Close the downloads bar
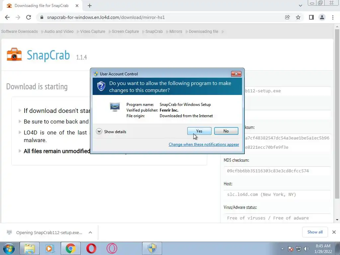Image resolution: width=340 pixels, height=255 pixels. (x=334, y=232)
